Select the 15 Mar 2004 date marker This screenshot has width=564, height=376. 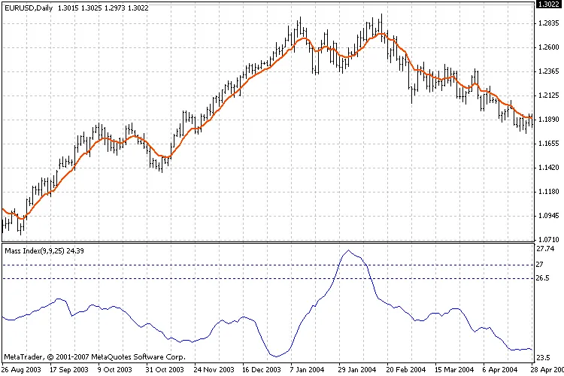click(456, 370)
